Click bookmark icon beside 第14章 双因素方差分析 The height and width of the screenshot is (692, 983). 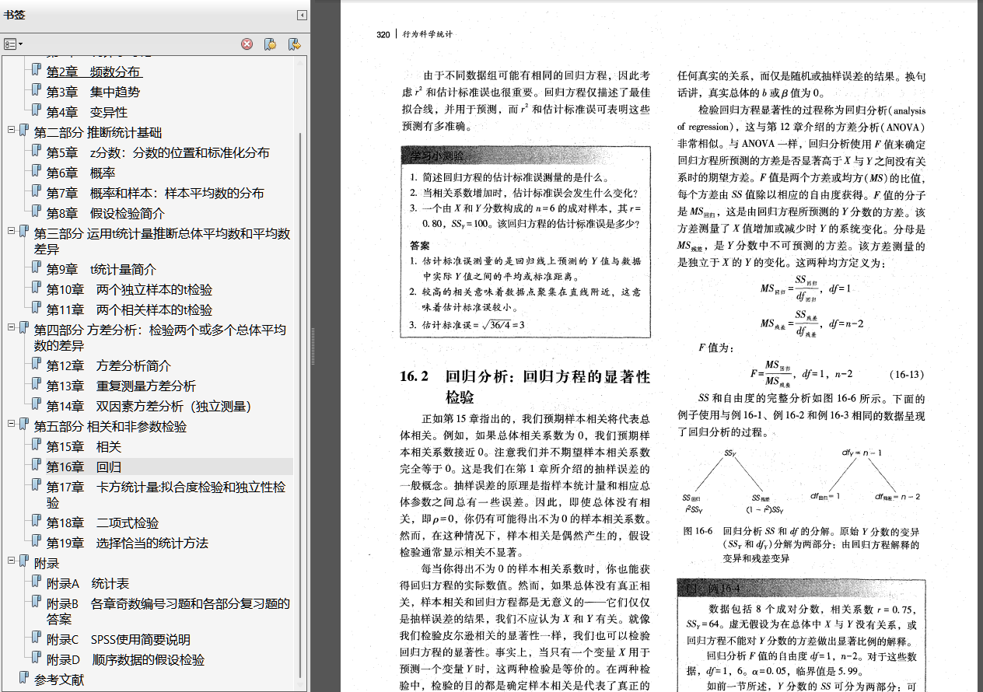[x=37, y=405]
